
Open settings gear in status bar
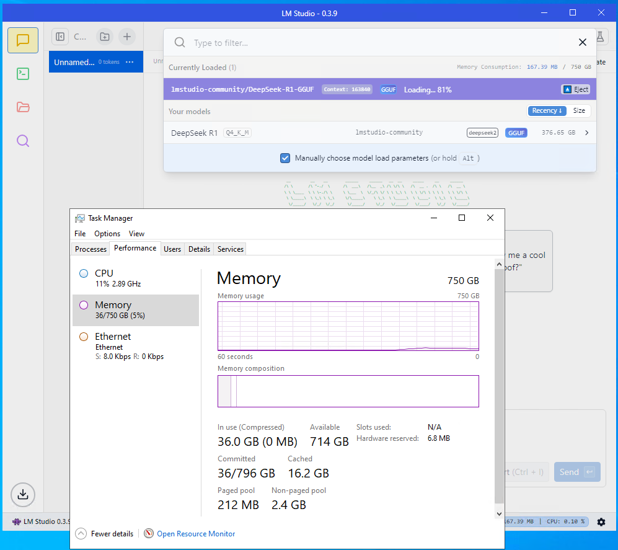coord(601,522)
